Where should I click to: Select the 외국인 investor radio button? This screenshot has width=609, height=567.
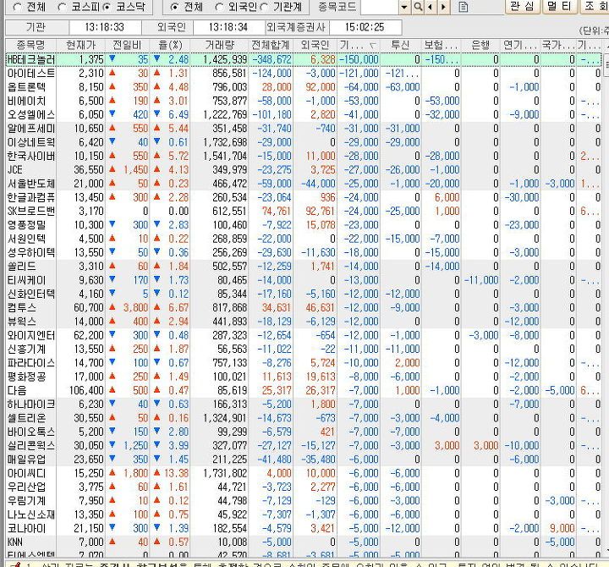[219, 7]
